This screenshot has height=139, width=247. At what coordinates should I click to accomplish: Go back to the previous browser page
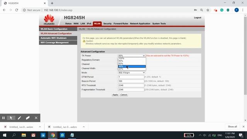click(4, 10)
